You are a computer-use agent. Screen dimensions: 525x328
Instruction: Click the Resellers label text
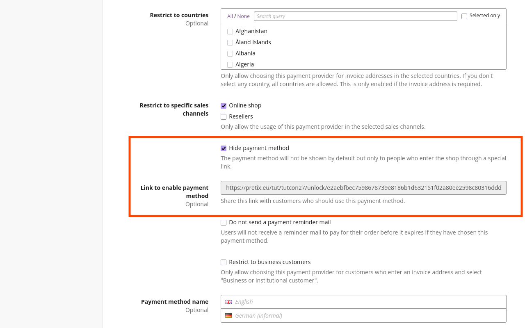[x=241, y=116]
